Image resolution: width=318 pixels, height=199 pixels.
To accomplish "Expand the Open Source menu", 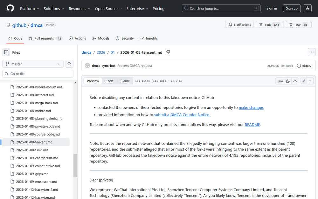I will (x=108, y=9).
